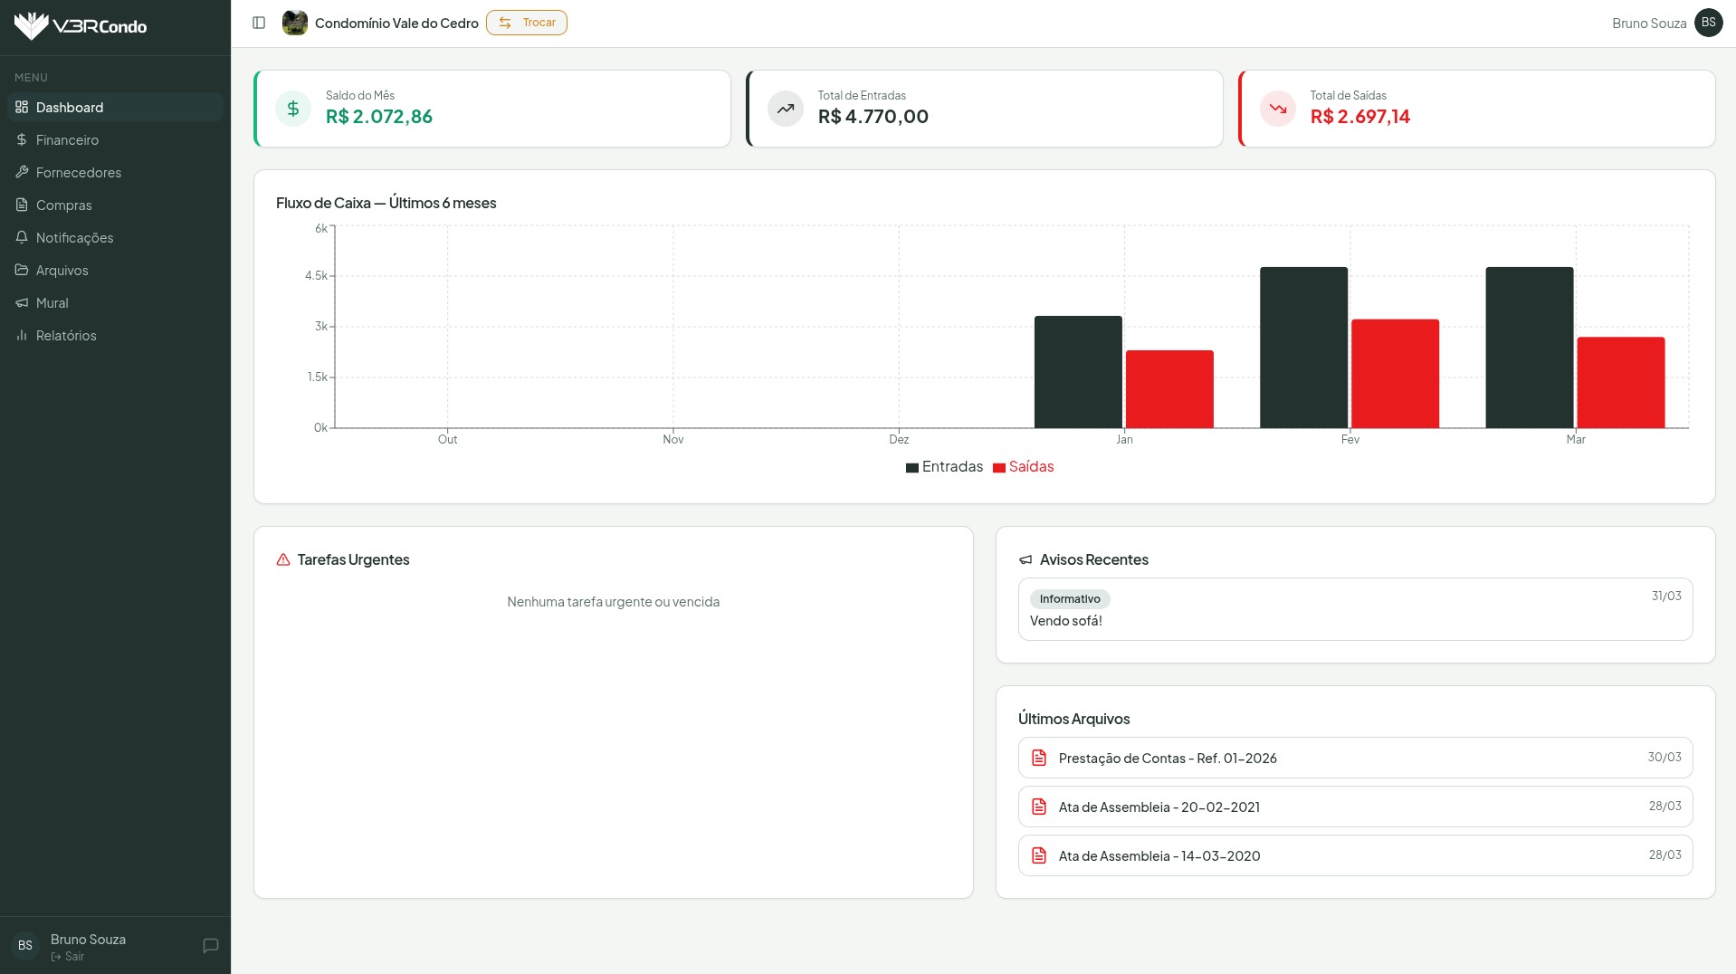Open the Fornecedores section
1736x974 pixels.
pyautogui.click(x=78, y=173)
